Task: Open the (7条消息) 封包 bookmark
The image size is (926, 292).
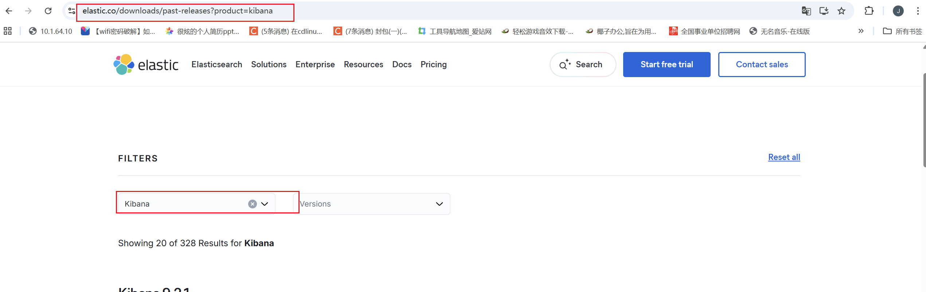Action: [370, 31]
